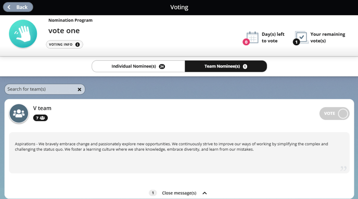Switch to Individual Nominee(s) tab
358x199 pixels.
138,67
